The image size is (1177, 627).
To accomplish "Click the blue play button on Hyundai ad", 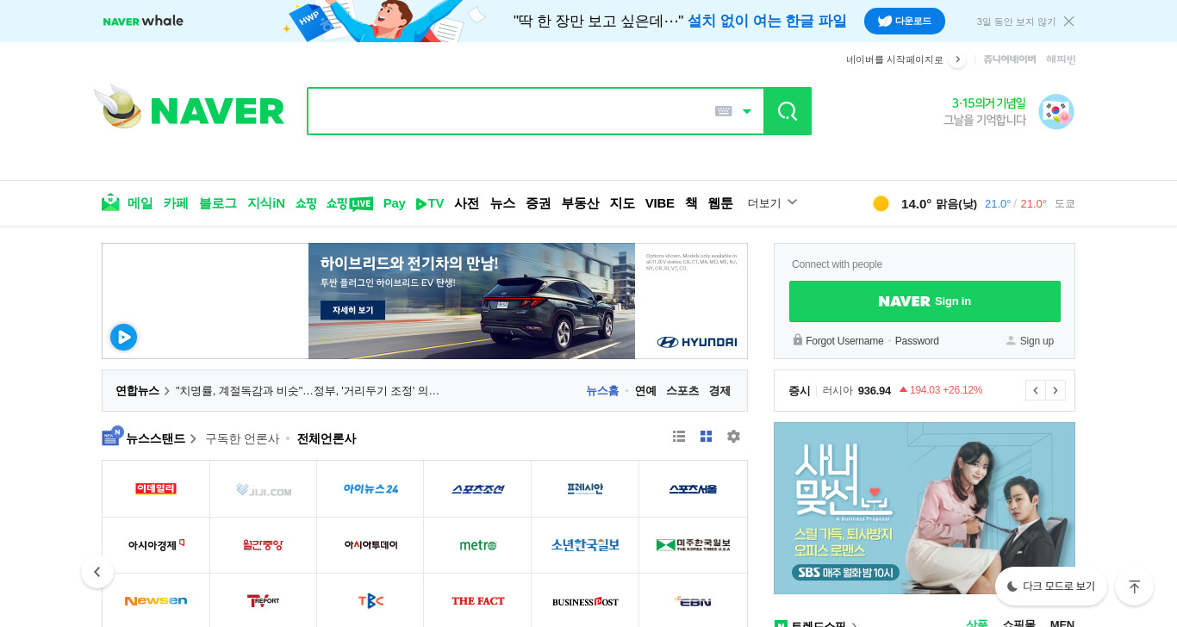I will 123,337.
